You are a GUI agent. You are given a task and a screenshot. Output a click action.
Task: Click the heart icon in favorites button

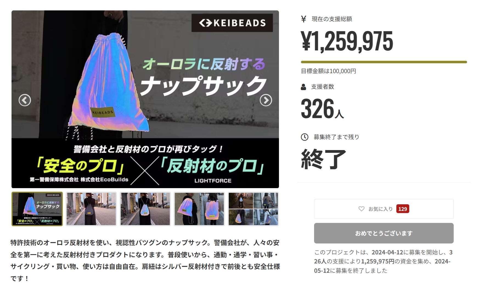click(x=362, y=209)
